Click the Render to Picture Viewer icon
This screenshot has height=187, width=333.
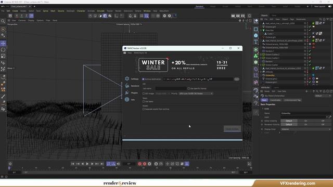pos(238,16)
